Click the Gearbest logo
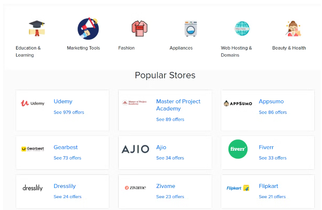Screen dimensions: 322x210 tap(33, 149)
